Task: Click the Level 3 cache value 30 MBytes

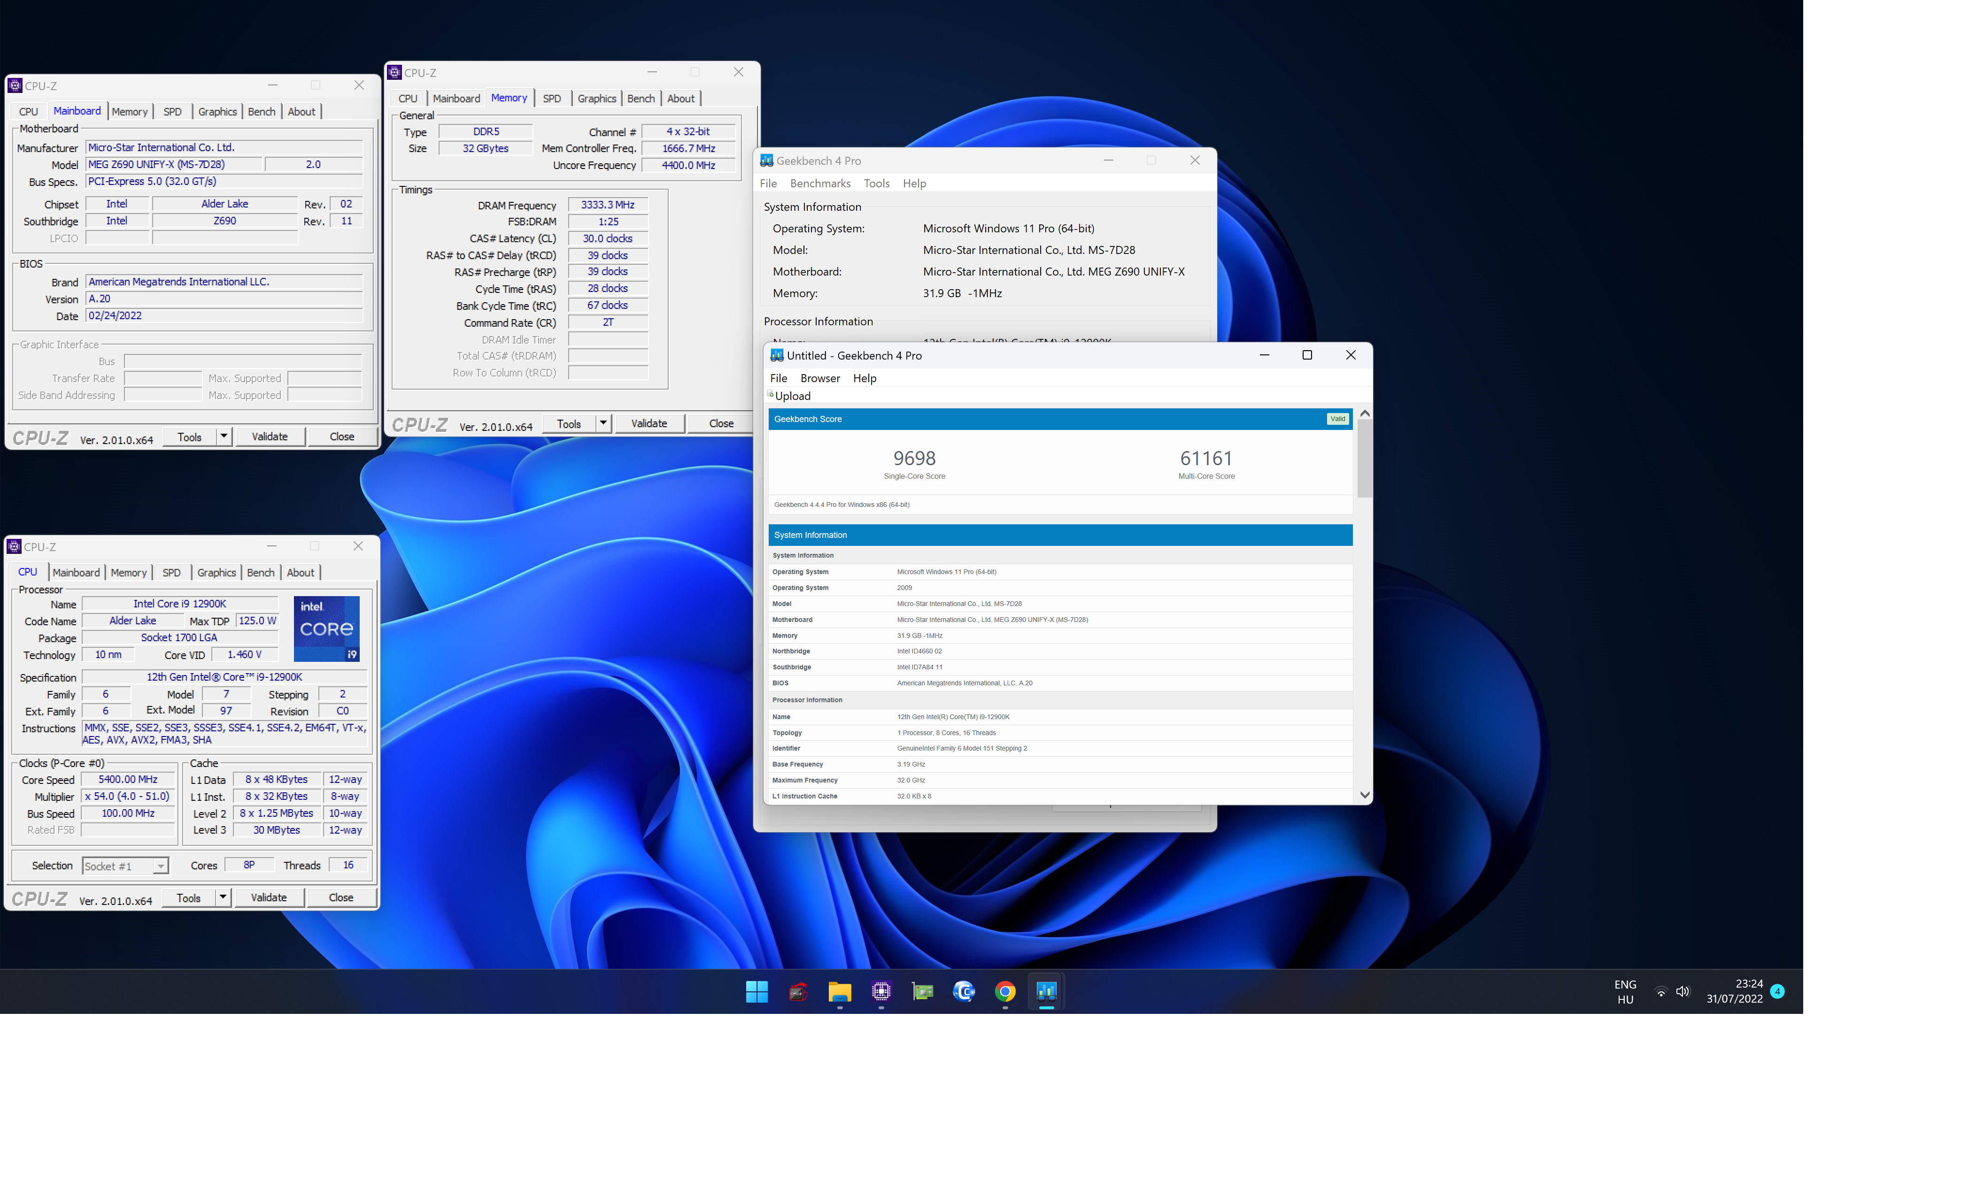Action: click(276, 829)
